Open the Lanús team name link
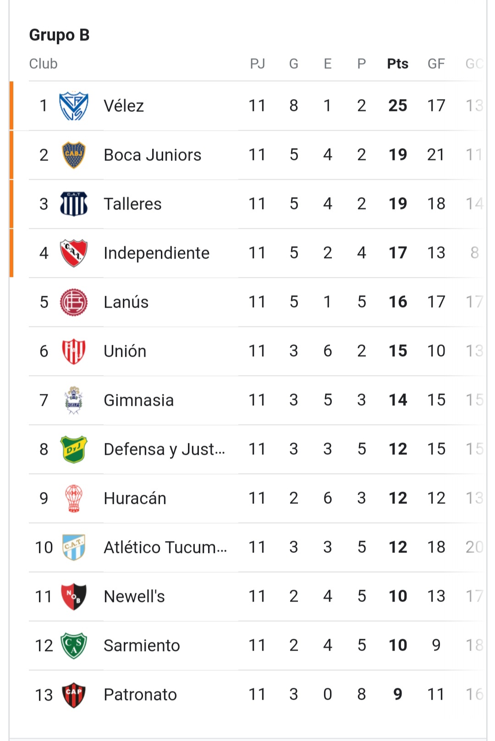This screenshot has width=495, height=741. pos(126,302)
